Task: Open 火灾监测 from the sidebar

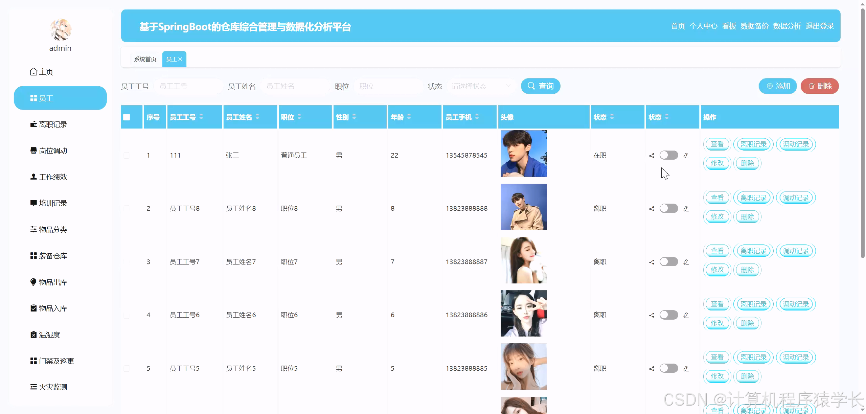Action: (53, 387)
